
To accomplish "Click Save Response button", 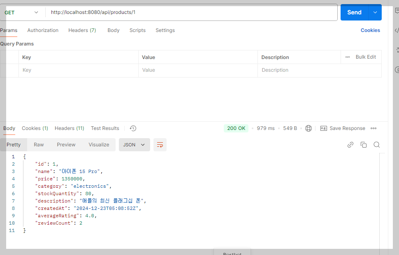I will tap(343, 128).
